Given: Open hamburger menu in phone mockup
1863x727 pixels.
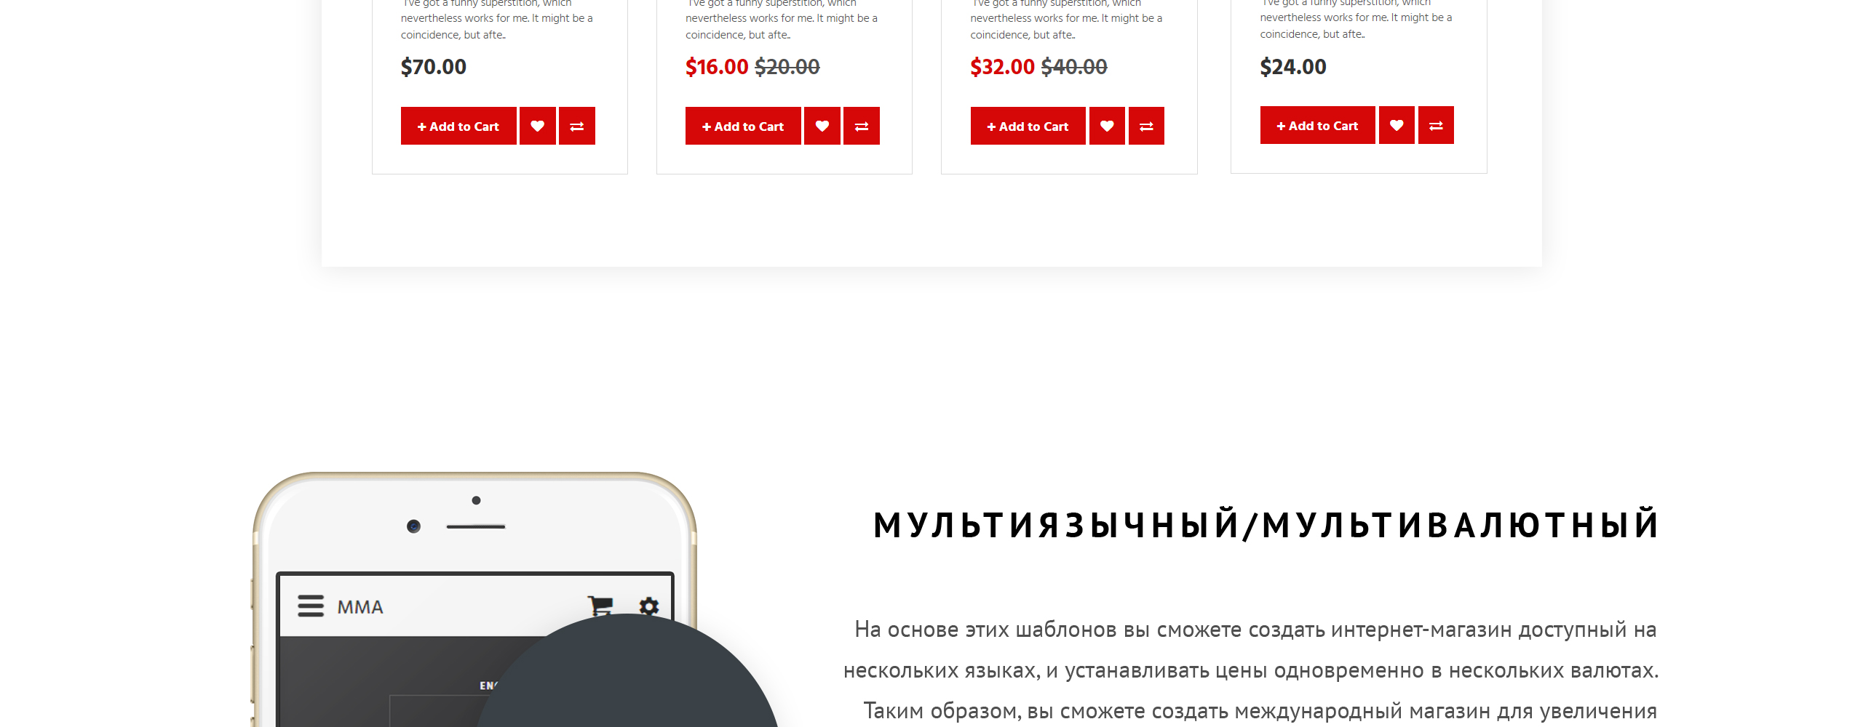Looking at the screenshot, I should coord(311,606).
